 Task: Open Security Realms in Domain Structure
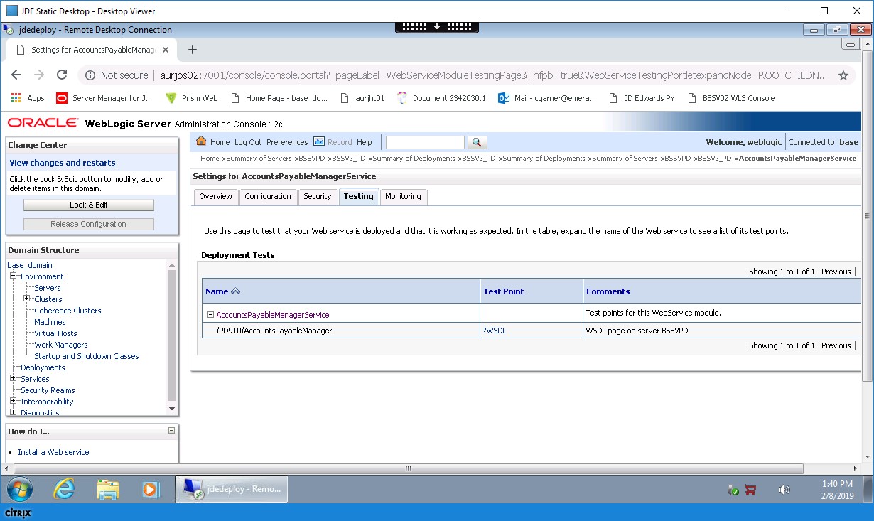click(48, 390)
